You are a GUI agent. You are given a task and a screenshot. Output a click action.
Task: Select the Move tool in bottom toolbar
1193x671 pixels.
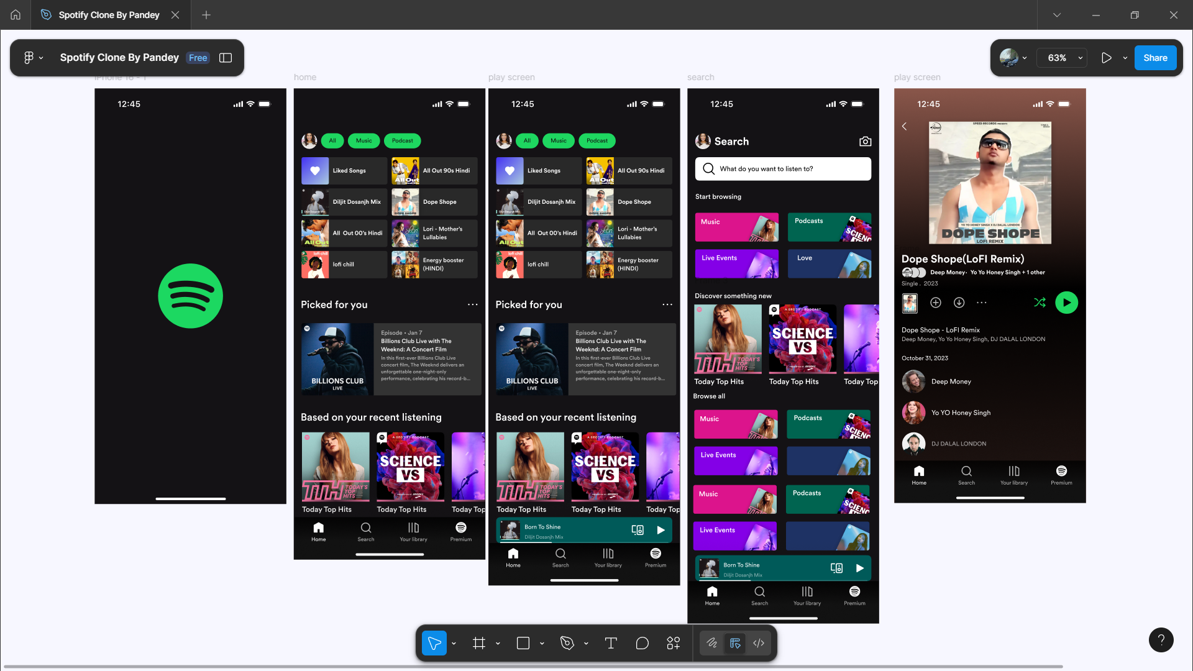click(434, 643)
